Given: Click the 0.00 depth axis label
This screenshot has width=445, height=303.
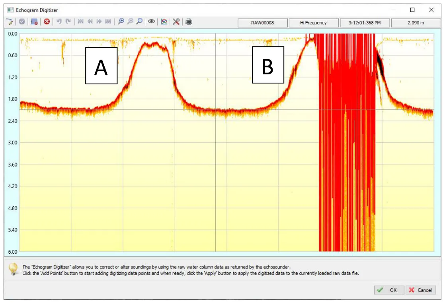Looking at the screenshot, I should (12, 34).
